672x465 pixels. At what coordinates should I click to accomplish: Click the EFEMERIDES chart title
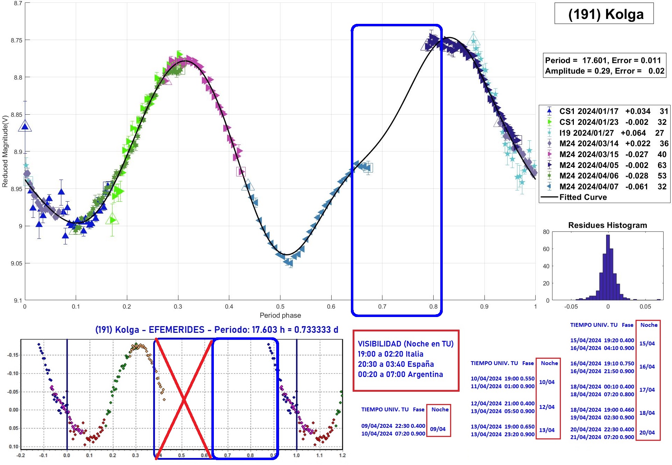click(x=217, y=330)
